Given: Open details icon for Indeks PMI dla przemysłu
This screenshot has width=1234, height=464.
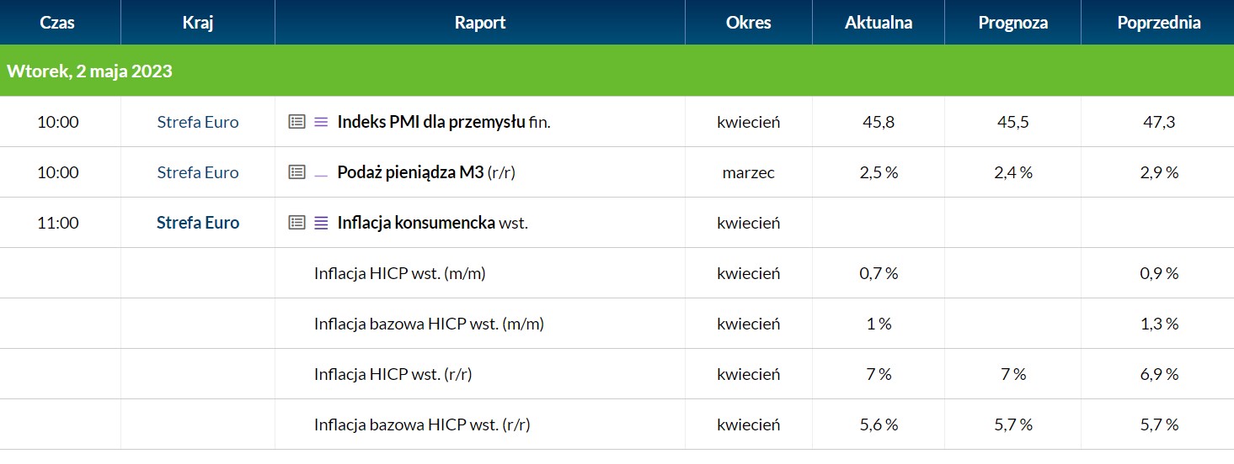Looking at the screenshot, I should pos(296,122).
